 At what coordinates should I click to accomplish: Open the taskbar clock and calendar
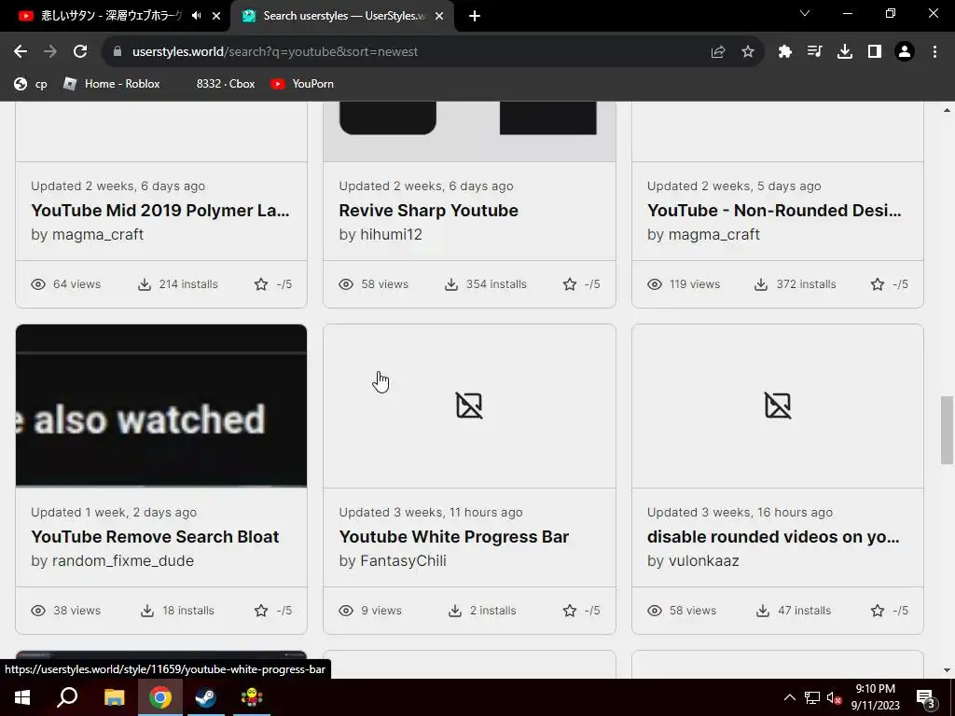coord(875,697)
